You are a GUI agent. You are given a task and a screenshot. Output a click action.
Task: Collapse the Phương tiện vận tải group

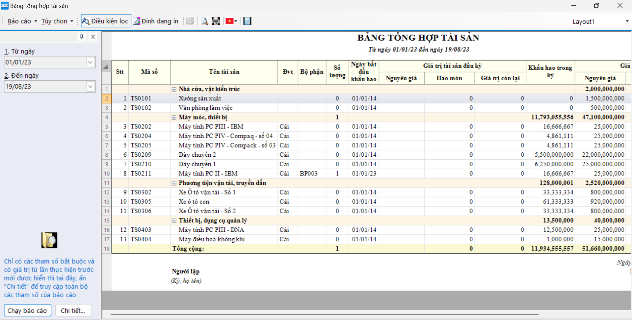pos(174,183)
